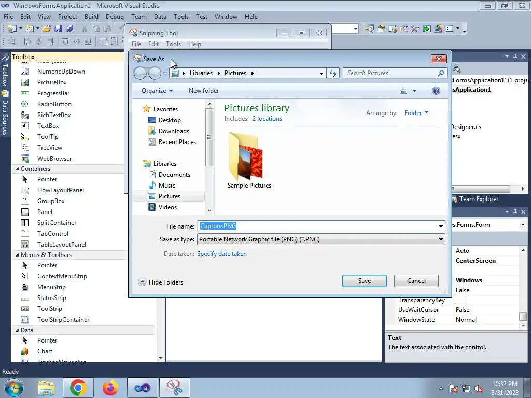
Task: Click the Search Pictures box
Action: click(x=395, y=73)
